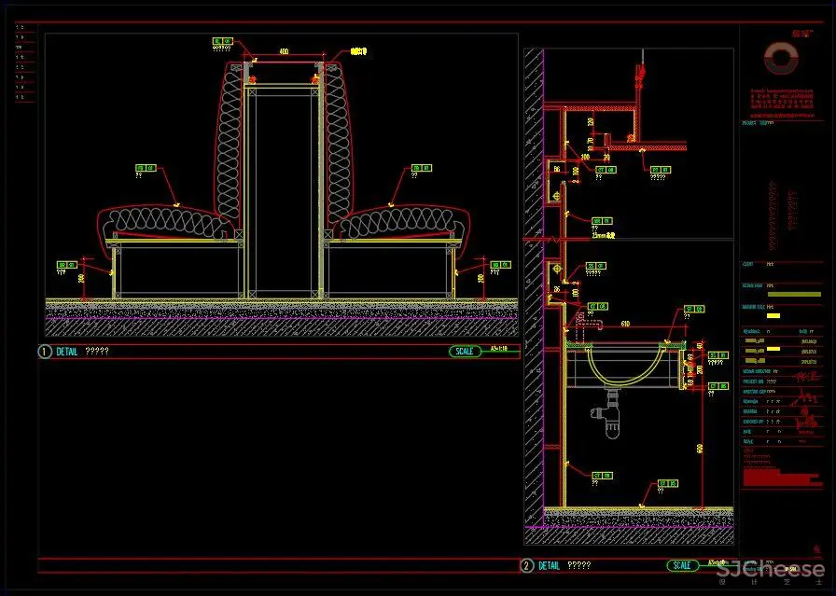
Task: Select the yellow bar in the title block
Action: [792, 295]
